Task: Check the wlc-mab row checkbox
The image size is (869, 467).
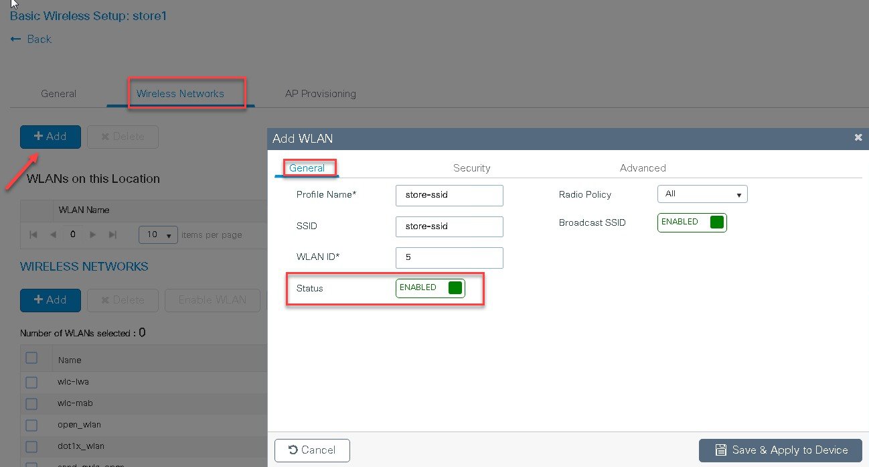Action: coord(31,403)
